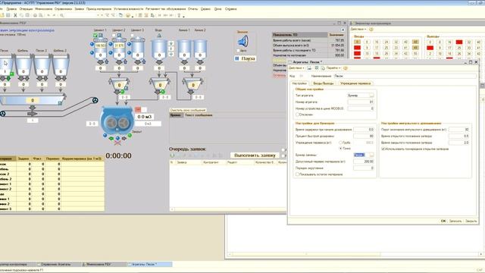Click red output box in emulator Выходы top row
Image resolution: width=485 pixels, height=273 pixels.
click(x=459, y=42)
